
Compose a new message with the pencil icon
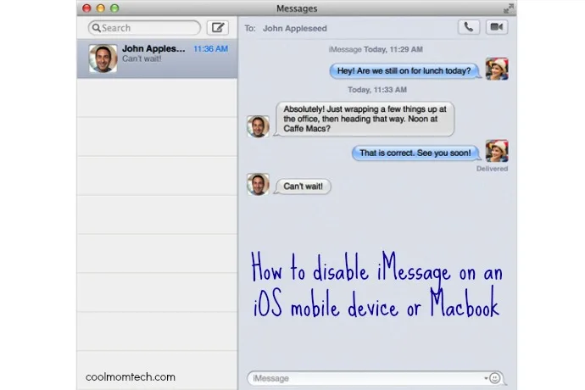[218, 28]
